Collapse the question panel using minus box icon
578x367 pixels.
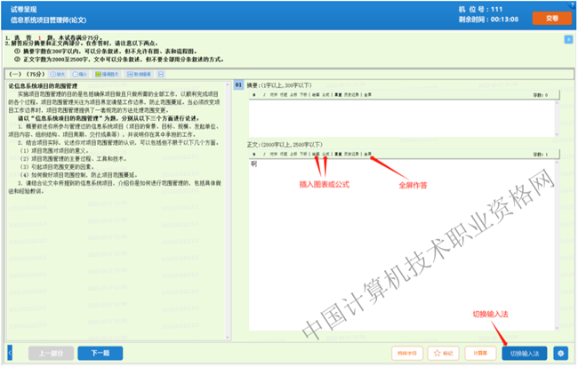pos(162,75)
